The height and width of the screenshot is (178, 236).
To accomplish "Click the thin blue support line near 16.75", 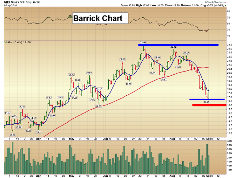I will pyautogui.click(x=207, y=99).
